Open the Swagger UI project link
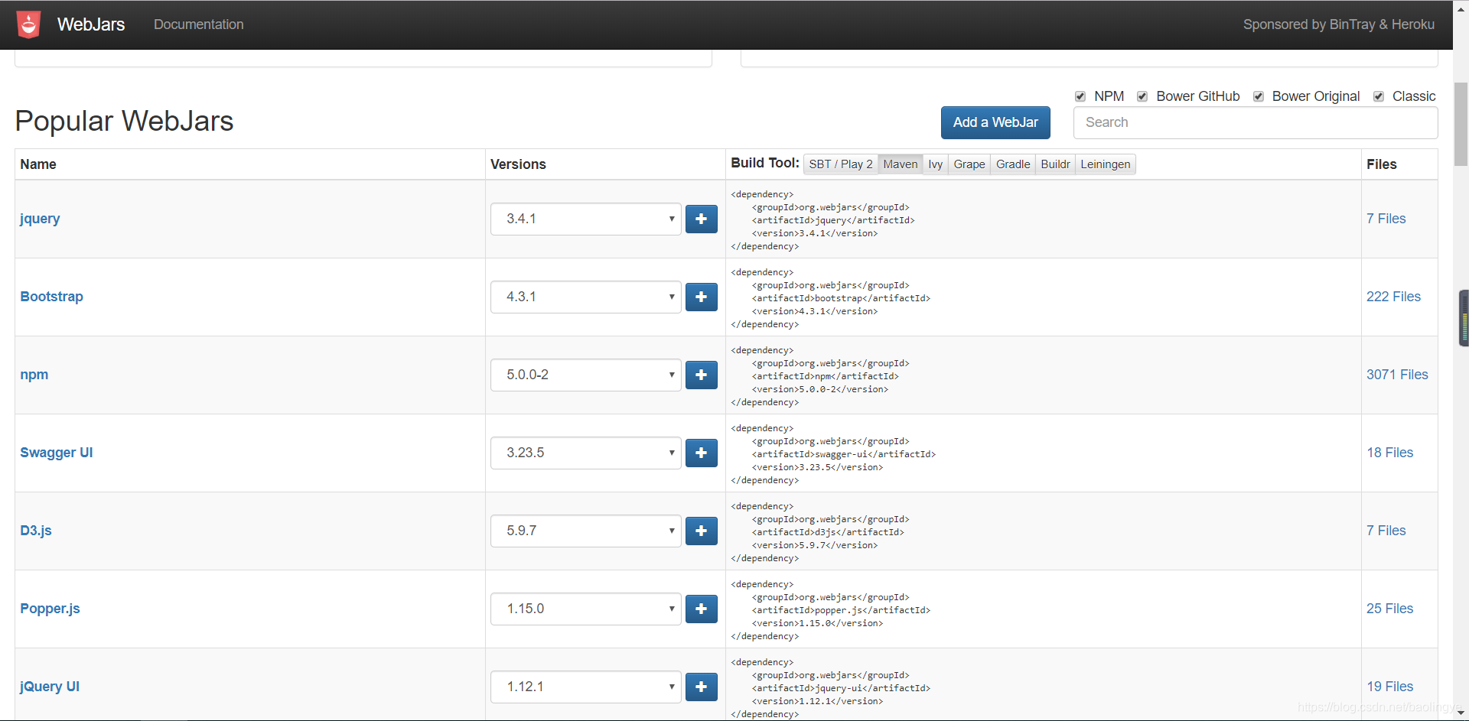1469x721 pixels. (57, 453)
